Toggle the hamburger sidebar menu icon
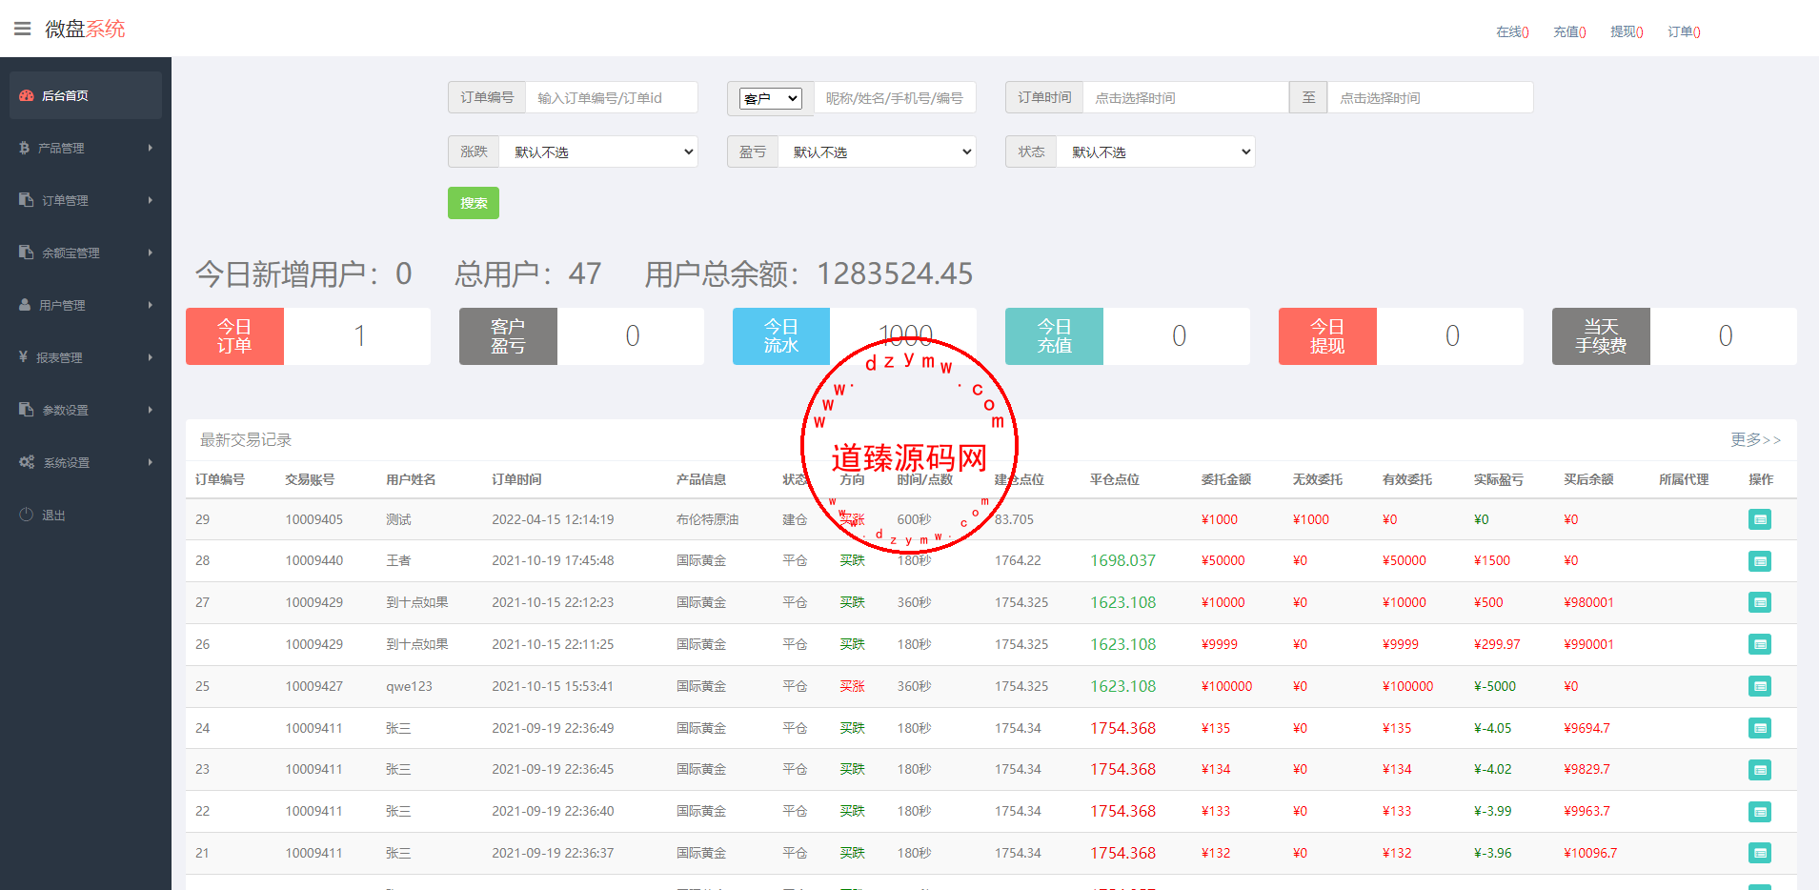The width and height of the screenshot is (1819, 890). coord(22,29)
